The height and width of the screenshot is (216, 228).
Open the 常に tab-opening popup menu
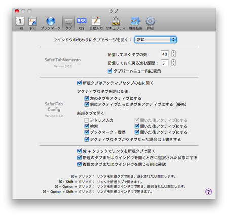pos(156,40)
